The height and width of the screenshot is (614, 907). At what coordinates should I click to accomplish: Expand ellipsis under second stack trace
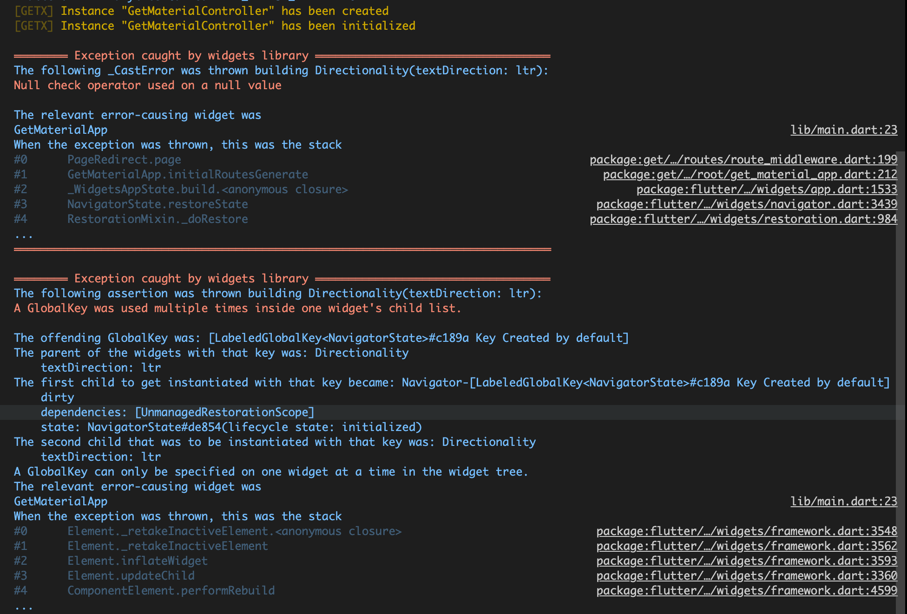pyautogui.click(x=24, y=607)
